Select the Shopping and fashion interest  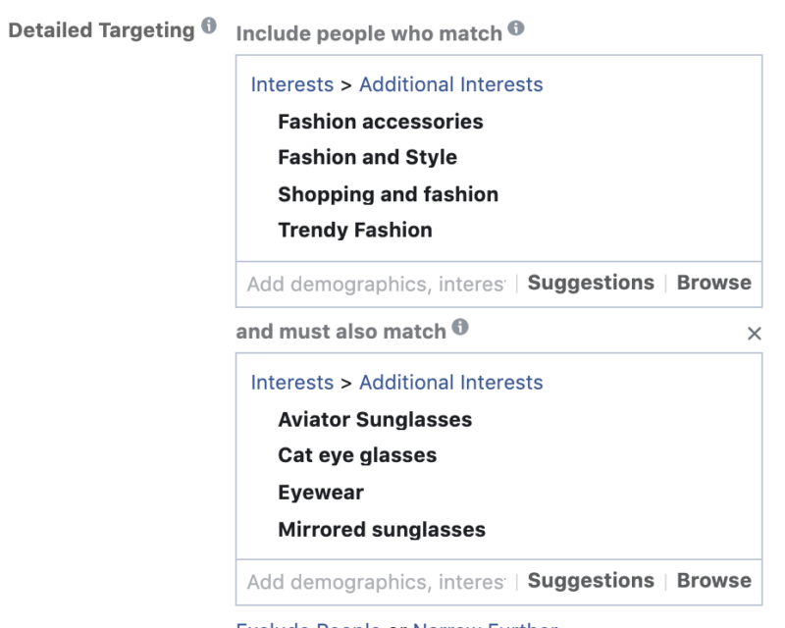[387, 193]
